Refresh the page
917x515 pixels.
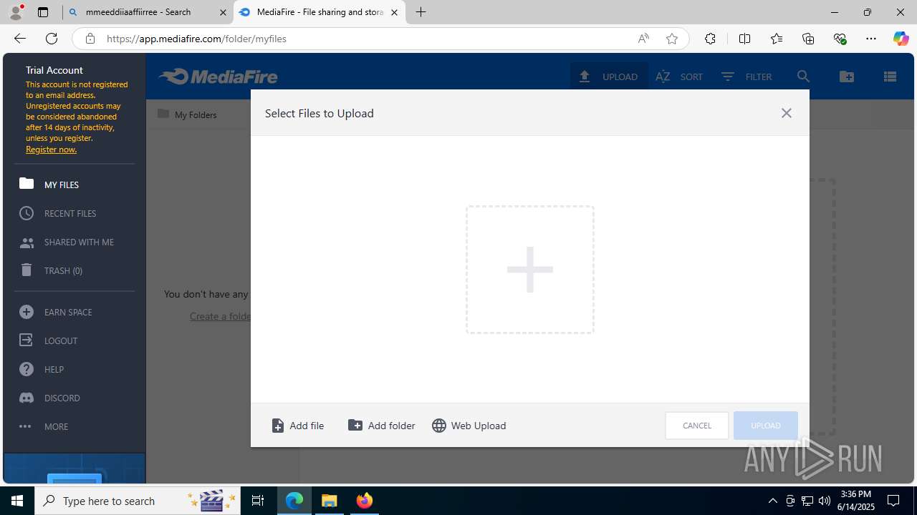[x=51, y=39]
